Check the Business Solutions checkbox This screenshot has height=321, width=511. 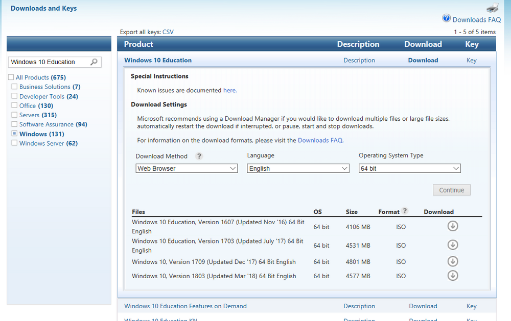coord(14,87)
